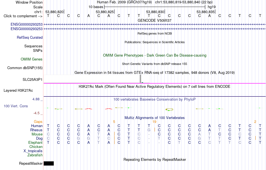Click the 'chr1:53,880,819-53,880,840 (22 bp)' range text
Viewport: 266px width, 170px height.
(x=184, y=2)
